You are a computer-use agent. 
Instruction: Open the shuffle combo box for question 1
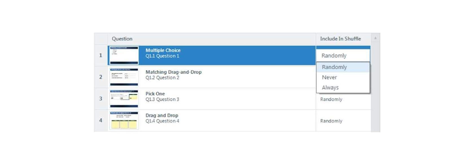[x=343, y=56]
